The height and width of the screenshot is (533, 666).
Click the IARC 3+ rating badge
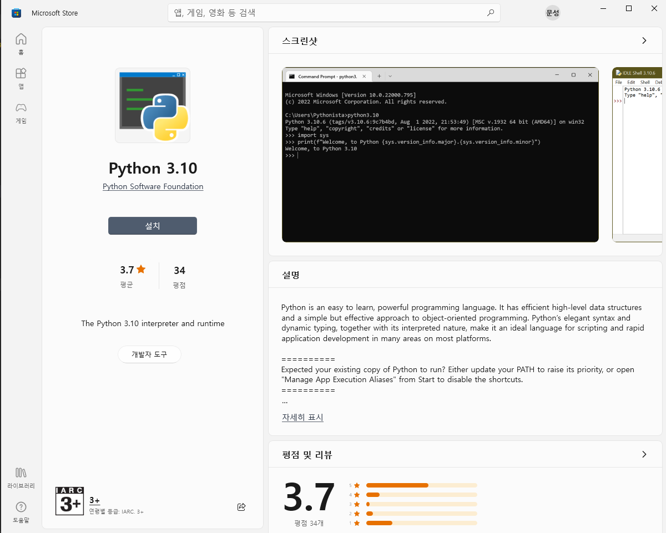[69, 501]
